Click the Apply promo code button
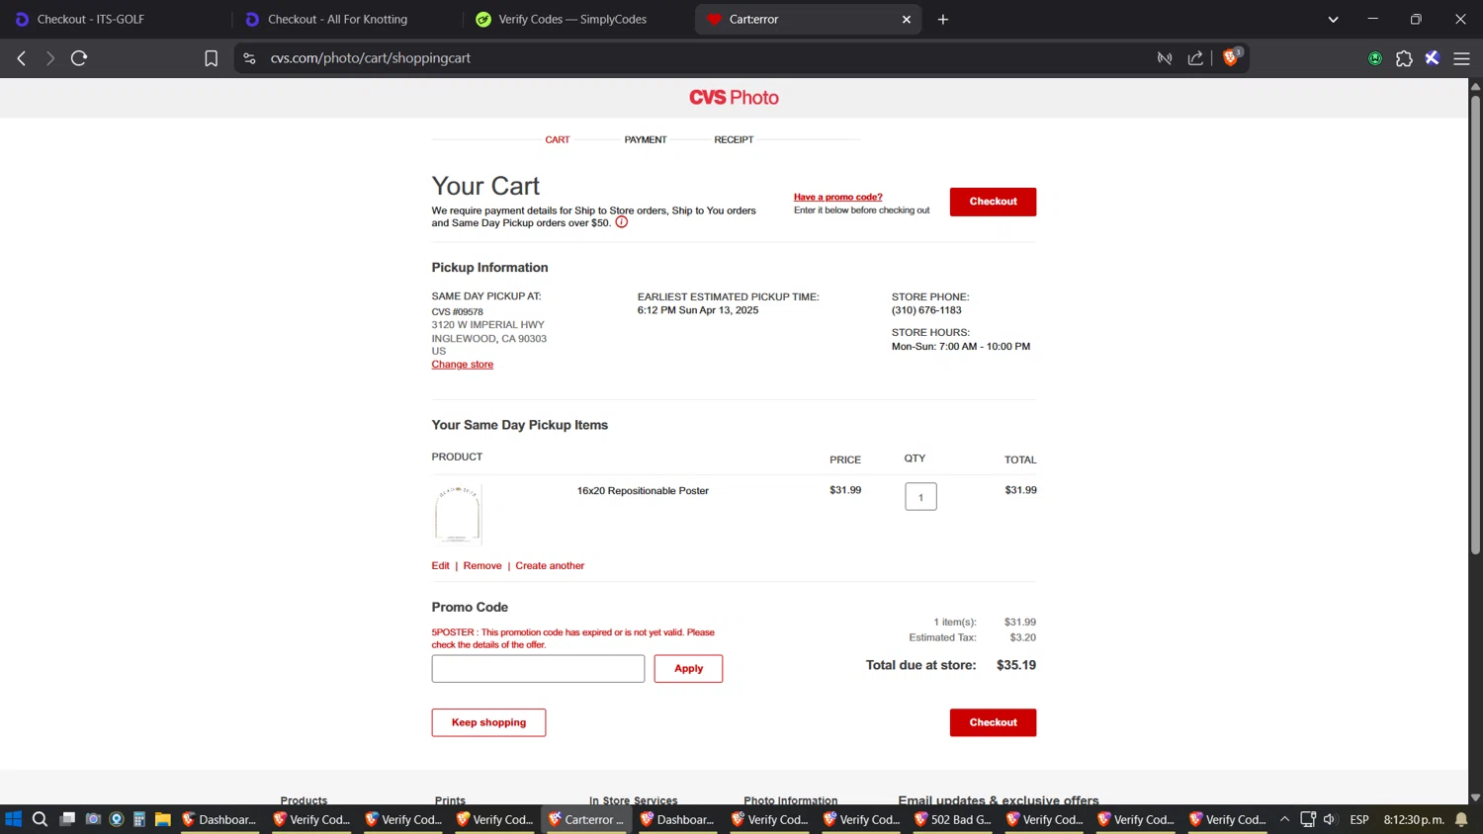Viewport: 1483px width, 834px height. tap(688, 669)
